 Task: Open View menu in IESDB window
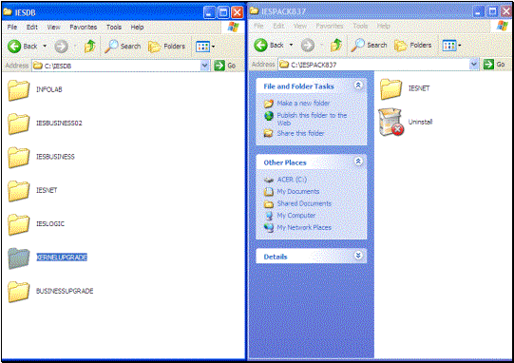pyautogui.click(x=53, y=28)
